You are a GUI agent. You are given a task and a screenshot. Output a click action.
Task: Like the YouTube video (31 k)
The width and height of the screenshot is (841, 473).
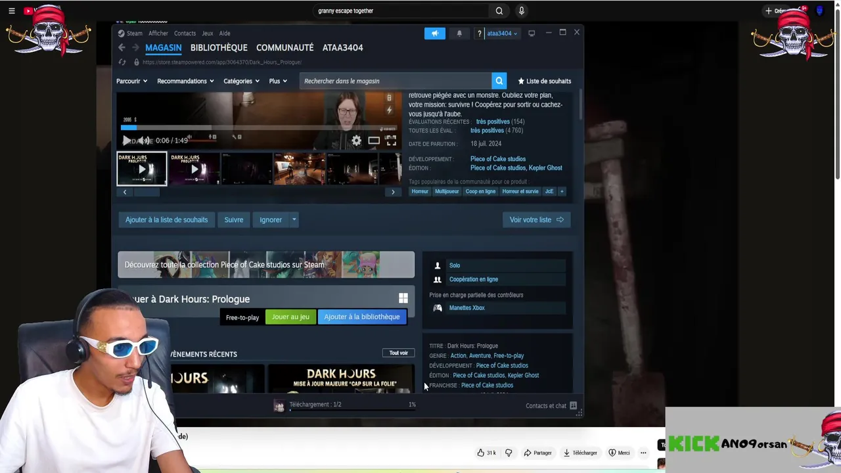(x=486, y=453)
